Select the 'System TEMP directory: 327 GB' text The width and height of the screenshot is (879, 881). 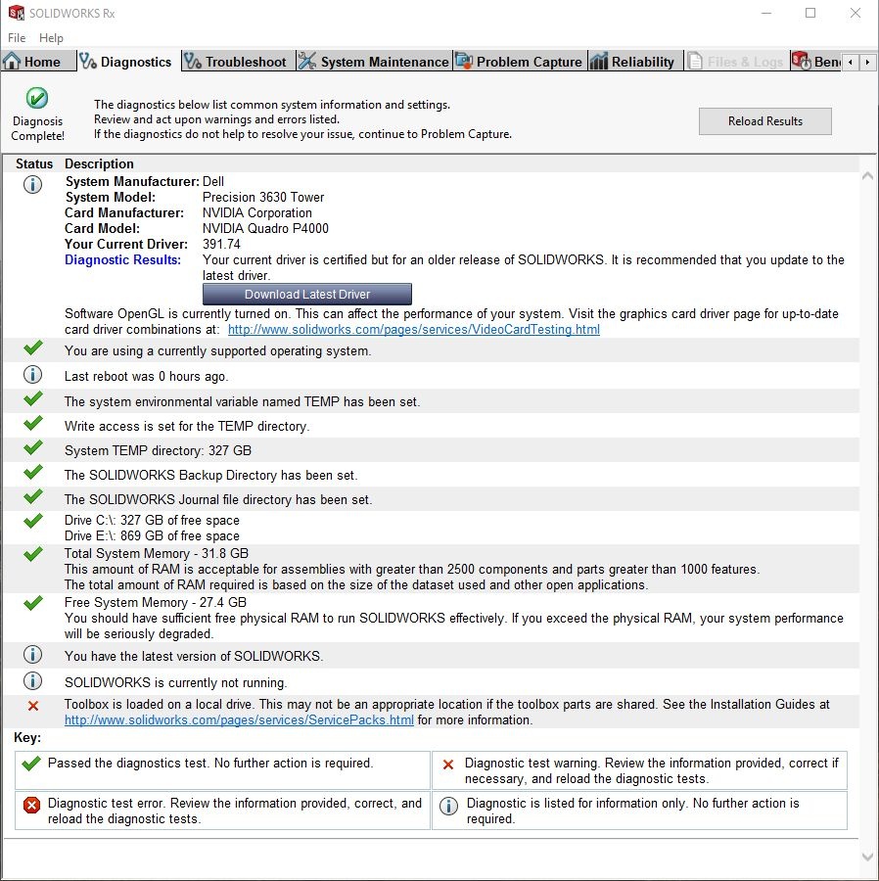(158, 450)
